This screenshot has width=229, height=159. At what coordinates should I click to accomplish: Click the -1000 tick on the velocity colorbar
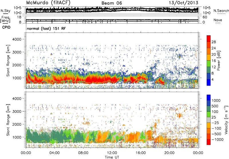[218, 139]
